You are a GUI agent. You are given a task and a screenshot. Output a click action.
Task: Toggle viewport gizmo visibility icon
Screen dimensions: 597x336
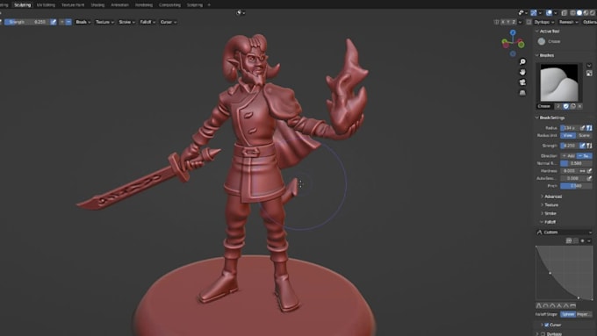(534, 13)
